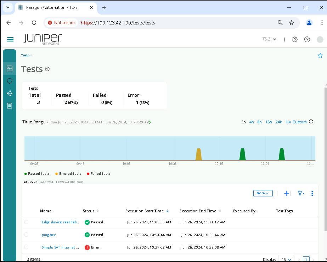Choose the Custom time range option
The image size is (327, 262).
click(299, 122)
